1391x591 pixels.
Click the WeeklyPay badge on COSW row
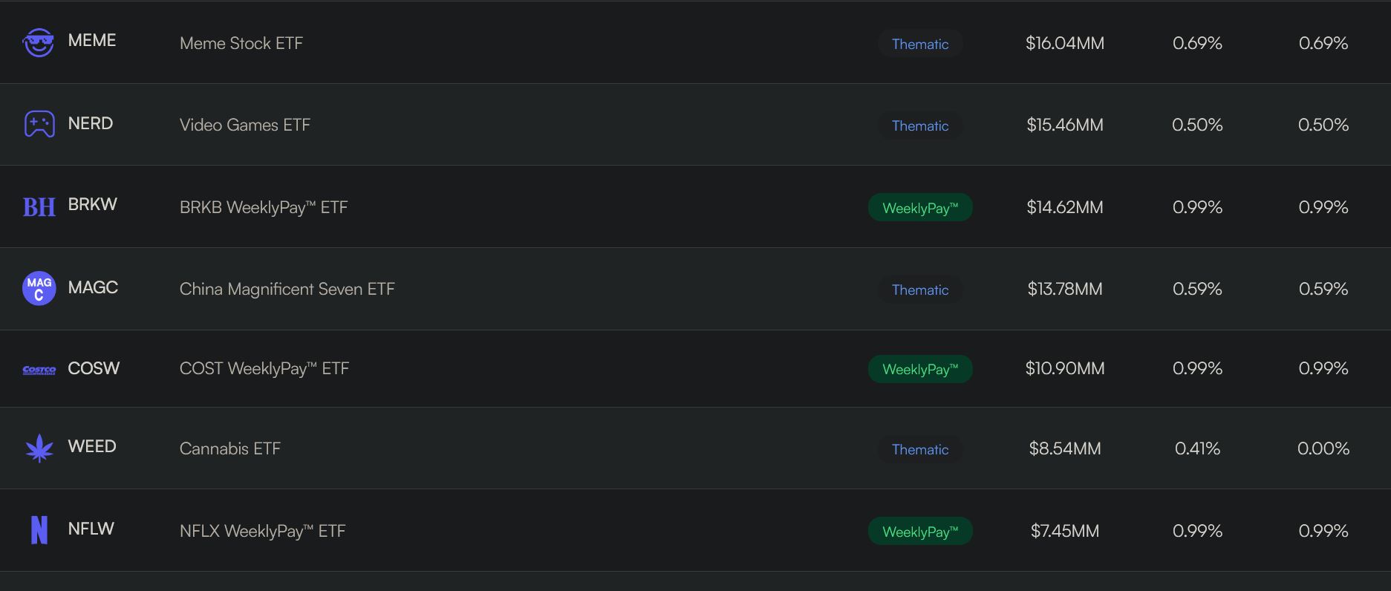[x=920, y=369]
